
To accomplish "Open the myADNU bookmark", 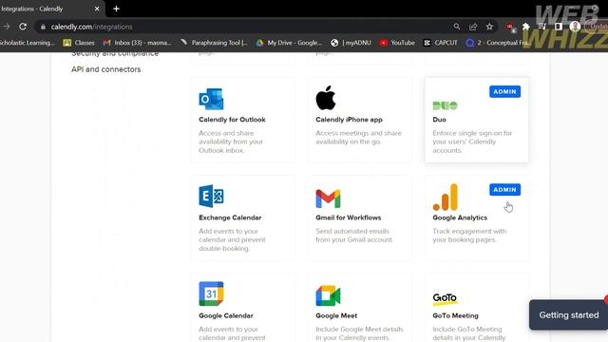I will 351,43.
